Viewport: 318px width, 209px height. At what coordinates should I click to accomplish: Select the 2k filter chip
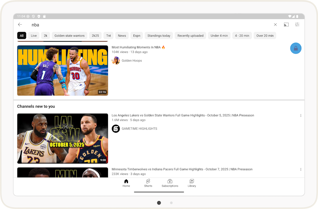[46, 36]
